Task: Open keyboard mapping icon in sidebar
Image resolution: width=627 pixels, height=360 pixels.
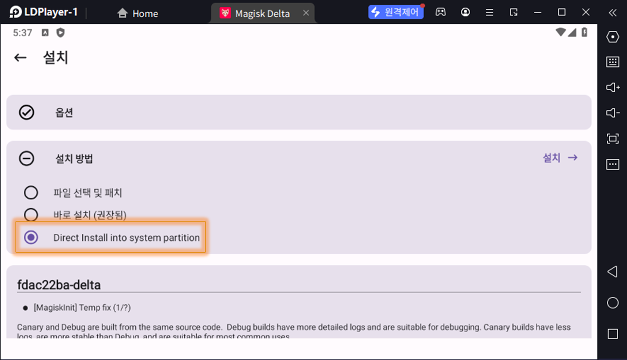Action: coord(612,62)
